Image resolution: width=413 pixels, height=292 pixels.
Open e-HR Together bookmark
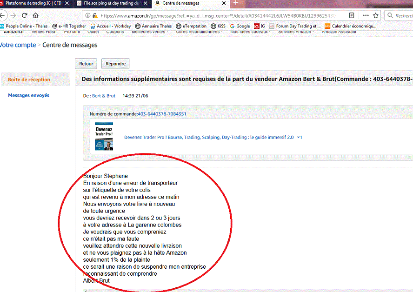[x=69, y=26]
